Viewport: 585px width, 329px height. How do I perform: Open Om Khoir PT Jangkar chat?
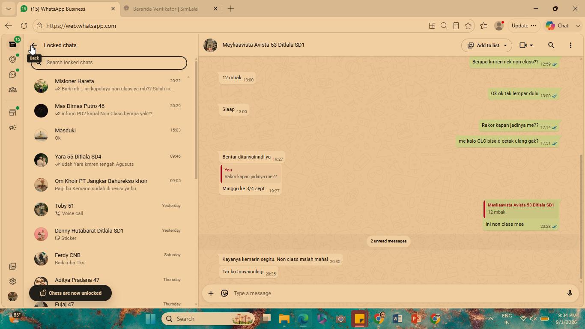110,185
